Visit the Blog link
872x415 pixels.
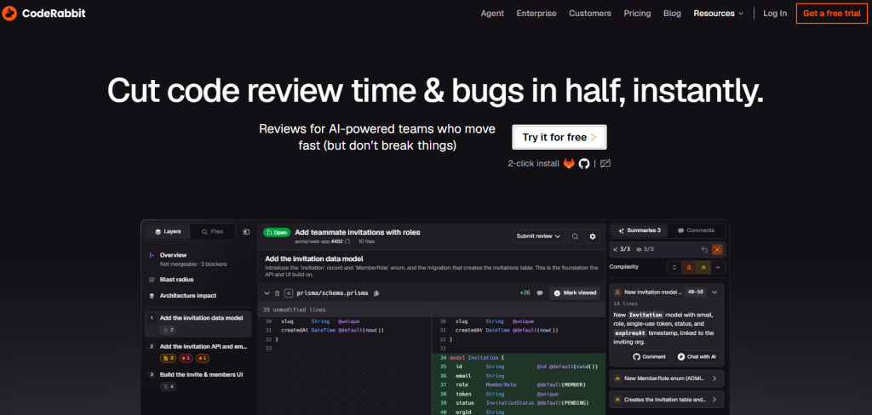[672, 14]
